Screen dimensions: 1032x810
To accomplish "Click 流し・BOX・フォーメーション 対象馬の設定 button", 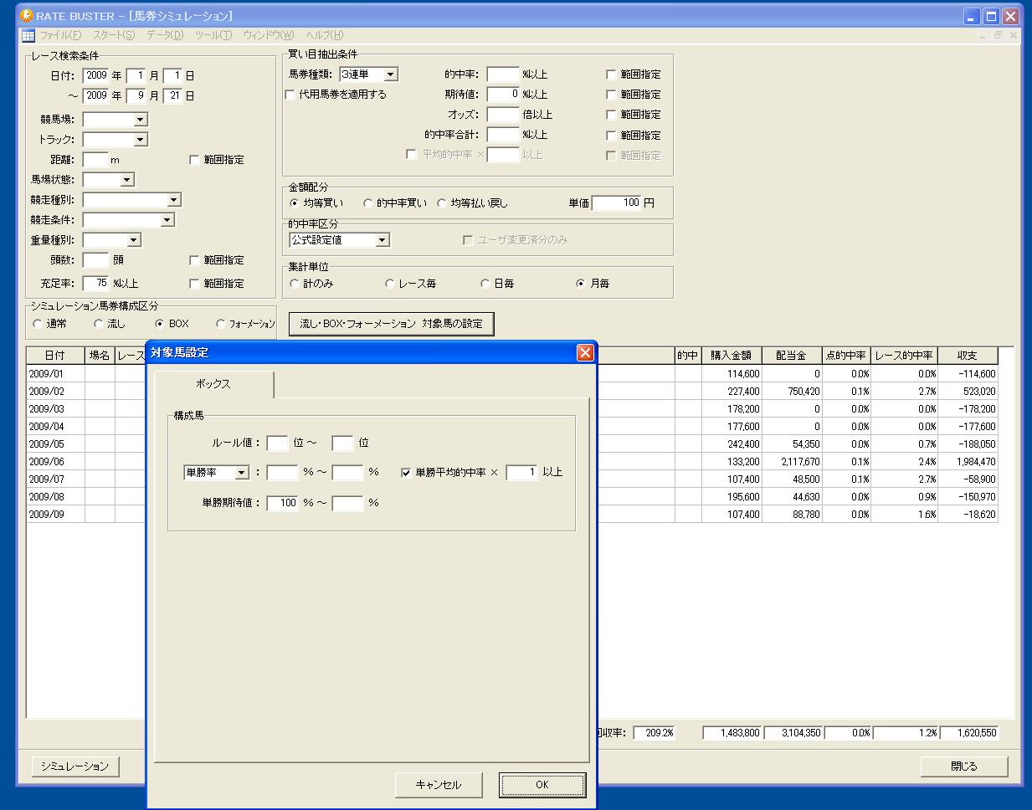I will [x=392, y=323].
